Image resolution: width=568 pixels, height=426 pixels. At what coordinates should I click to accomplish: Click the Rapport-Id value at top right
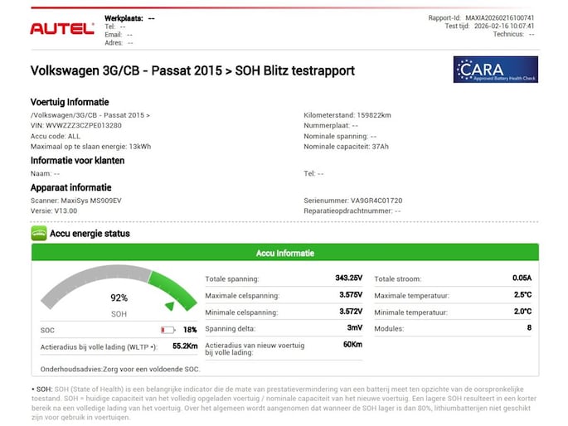(x=511, y=17)
